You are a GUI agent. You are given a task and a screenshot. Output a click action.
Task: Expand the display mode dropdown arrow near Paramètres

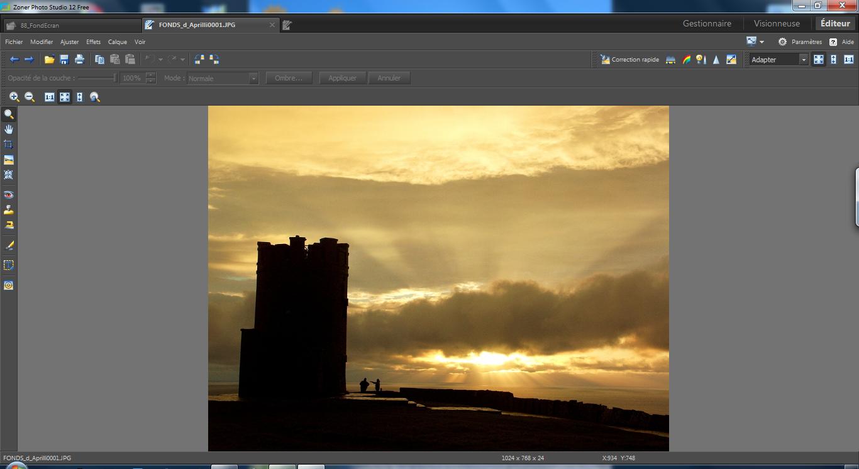[762, 42]
